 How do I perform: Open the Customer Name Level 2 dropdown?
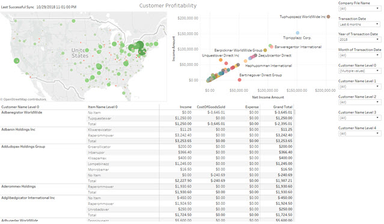click(x=359, y=102)
